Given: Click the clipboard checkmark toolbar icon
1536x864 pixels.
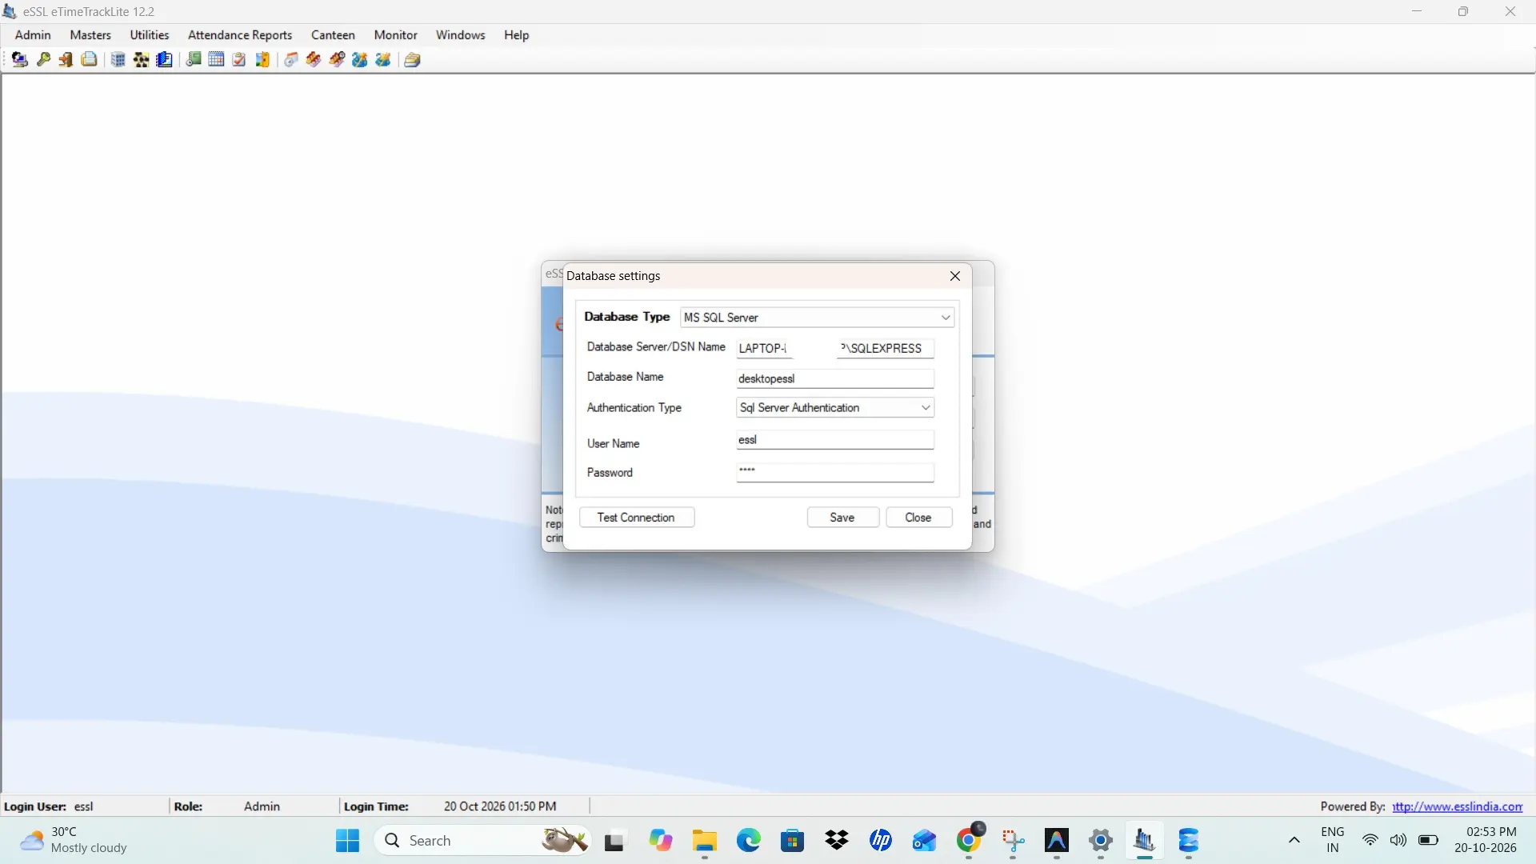Looking at the screenshot, I should [238, 59].
